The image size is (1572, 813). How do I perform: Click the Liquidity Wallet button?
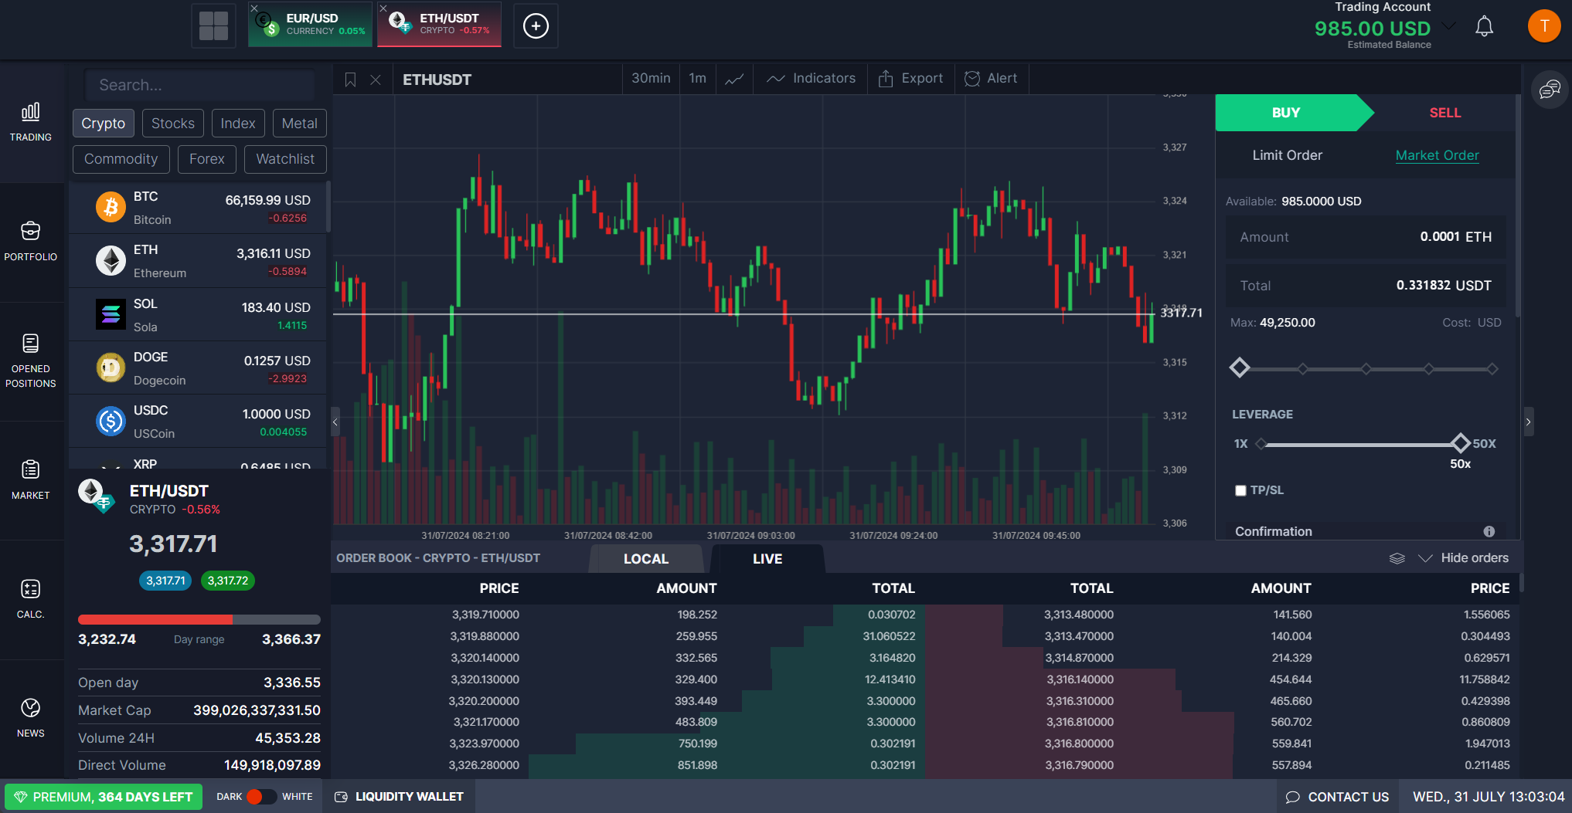tap(399, 797)
